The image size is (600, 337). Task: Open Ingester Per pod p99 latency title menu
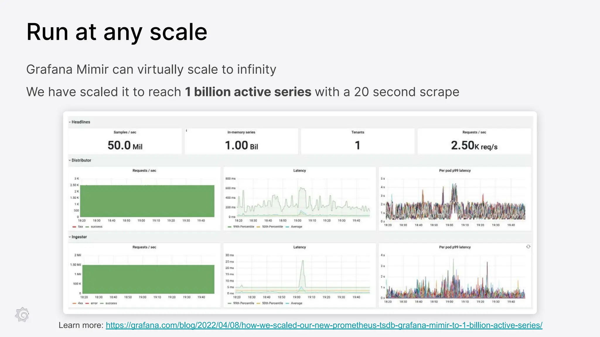point(455,247)
